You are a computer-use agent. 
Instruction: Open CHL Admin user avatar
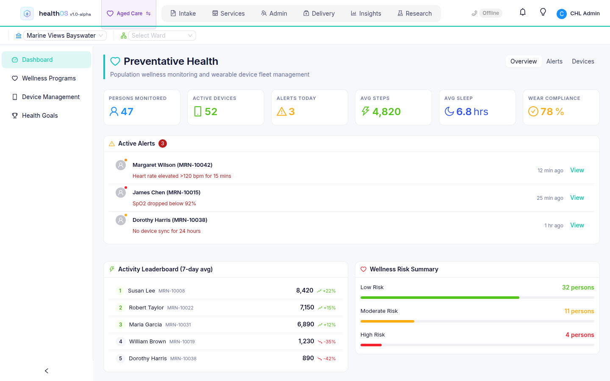(562, 14)
